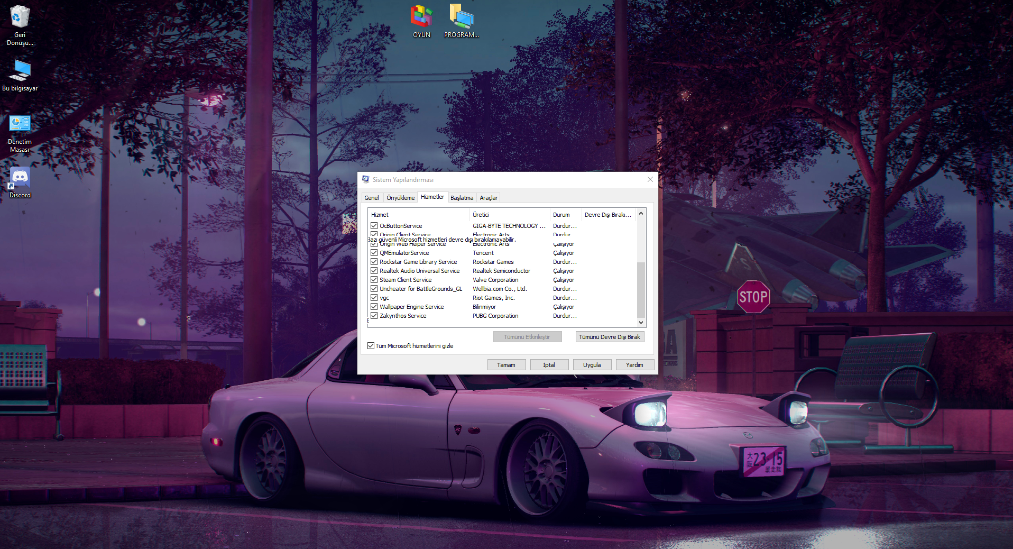Viewport: 1013px width, 549px height.
Task: Click Tümünü Devre Dışı Bırak
Action: click(609, 336)
